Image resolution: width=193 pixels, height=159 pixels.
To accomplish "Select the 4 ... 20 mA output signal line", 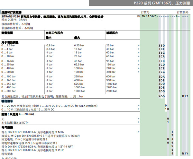I will tap(49, 106).
